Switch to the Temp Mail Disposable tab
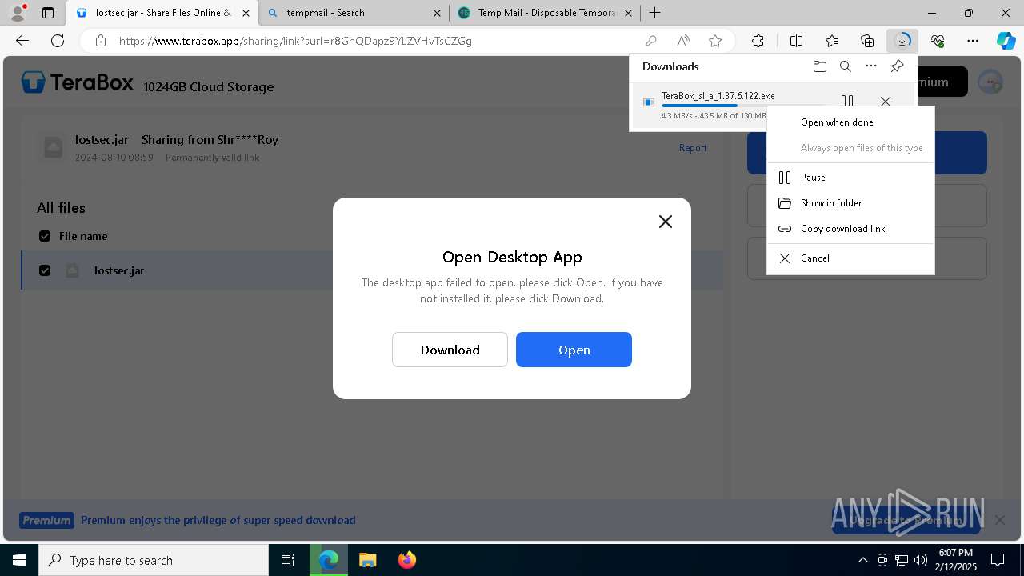 tap(544, 13)
